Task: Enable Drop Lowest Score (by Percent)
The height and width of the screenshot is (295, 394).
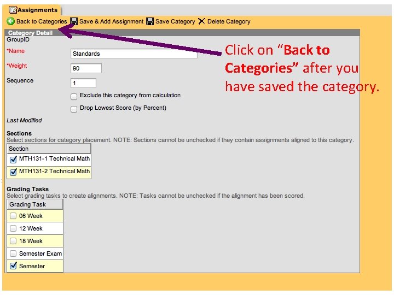Action: coord(74,109)
